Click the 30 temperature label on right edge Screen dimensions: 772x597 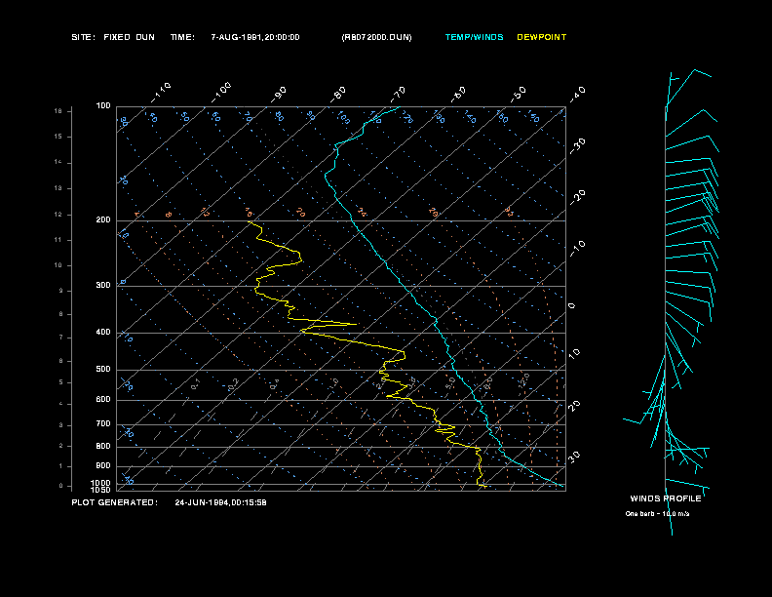574,457
